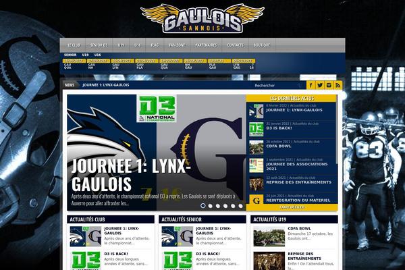This screenshot has height=270, width=405.
Task: Select the sixth slider pagination dot
Action: (x=241, y=206)
